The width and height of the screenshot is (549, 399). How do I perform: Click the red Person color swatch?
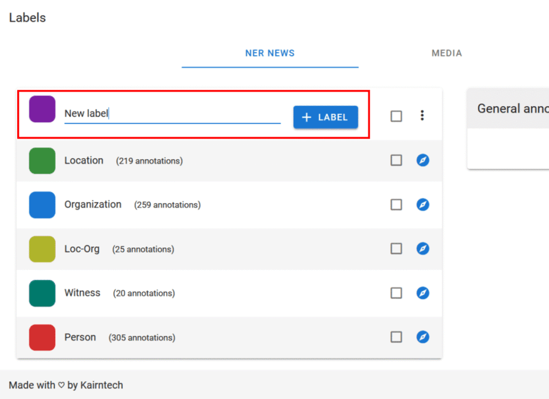click(42, 337)
